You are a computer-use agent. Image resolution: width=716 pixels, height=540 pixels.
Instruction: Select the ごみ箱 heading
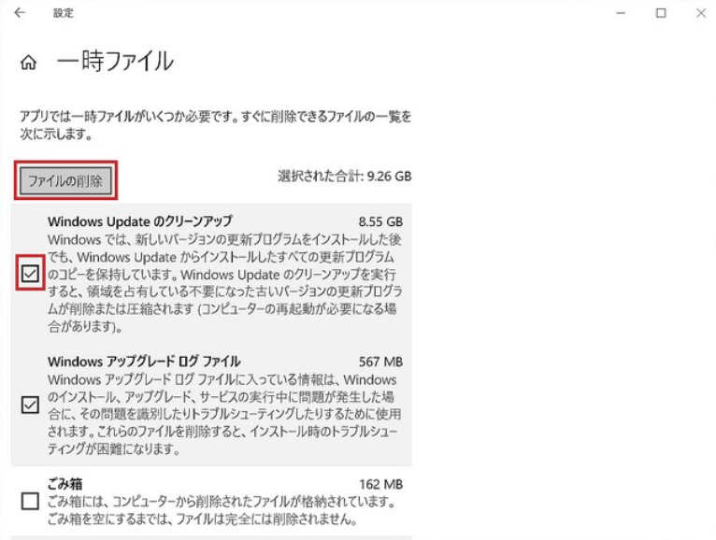(64, 484)
